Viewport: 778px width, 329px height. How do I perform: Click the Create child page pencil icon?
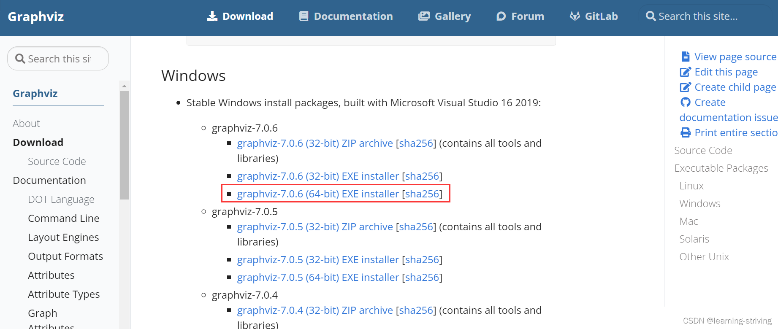[686, 87]
